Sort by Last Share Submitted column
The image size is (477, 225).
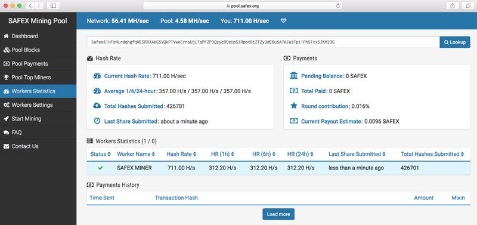(357, 155)
